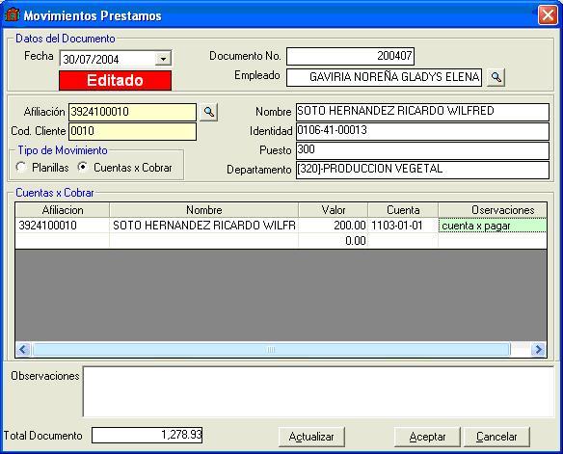This screenshot has height=454, width=563.
Task: Click the right arrow of the horizontal scrollbar
Action: pyautogui.click(x=538, y=349)
